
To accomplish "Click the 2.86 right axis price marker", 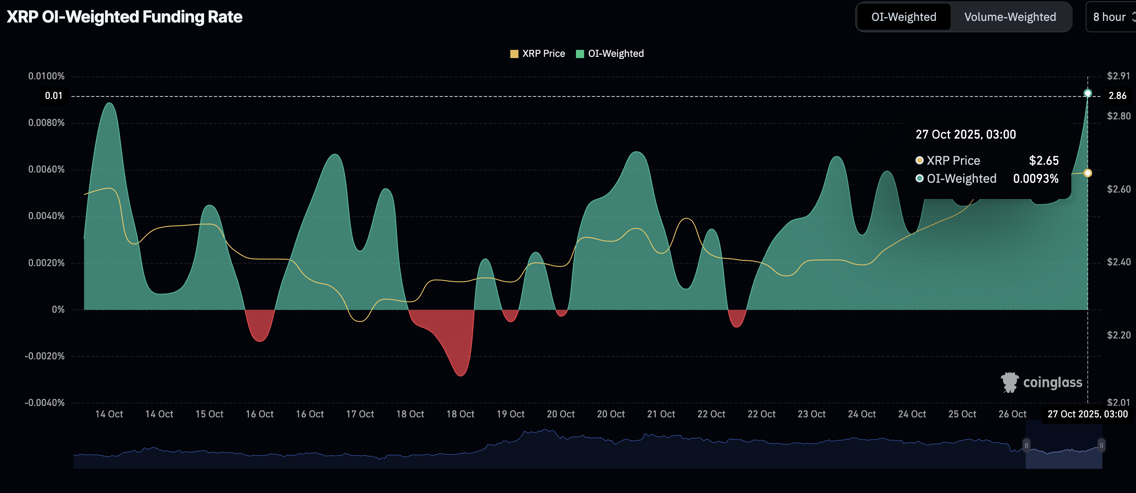I will click(x=1117, y=96).
